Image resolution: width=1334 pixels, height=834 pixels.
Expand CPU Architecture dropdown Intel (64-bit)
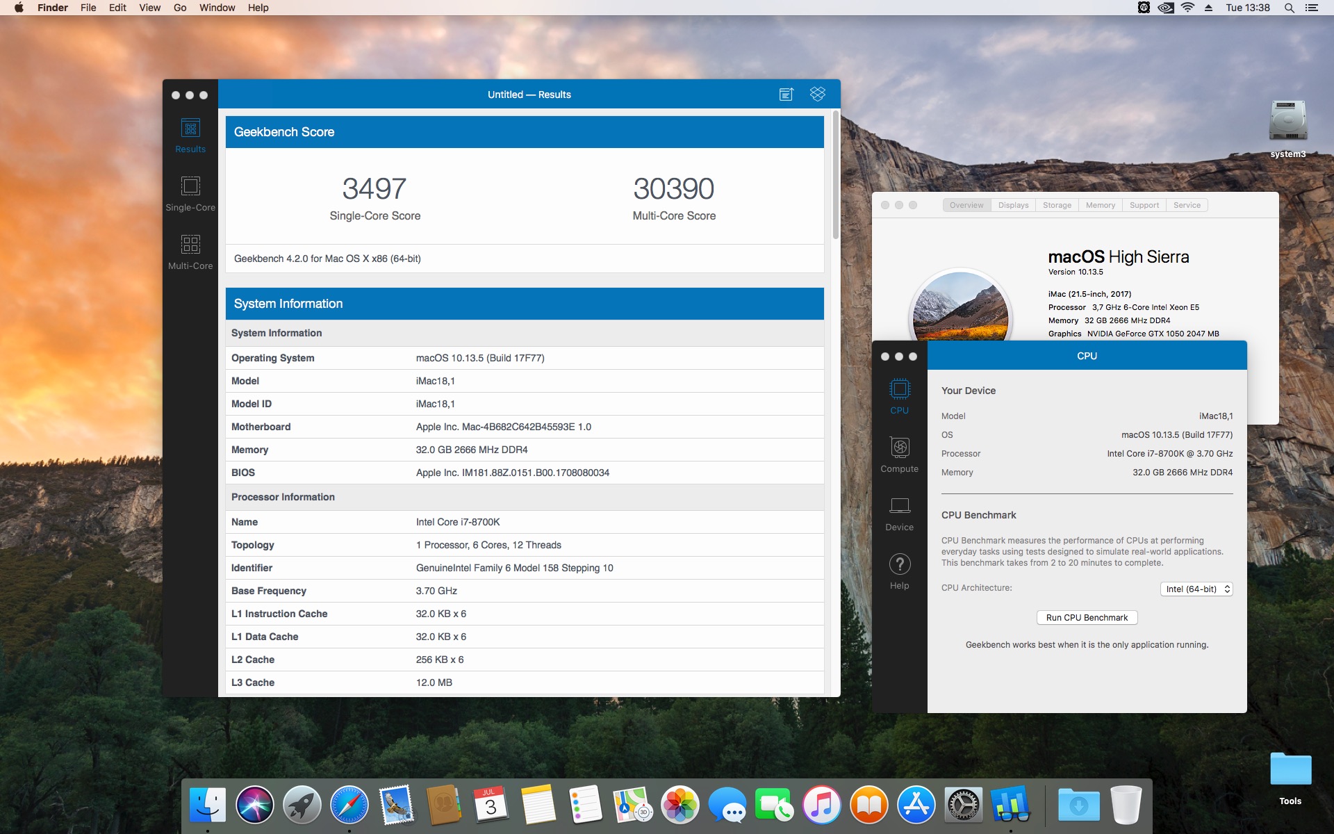tap(1196, 589)
